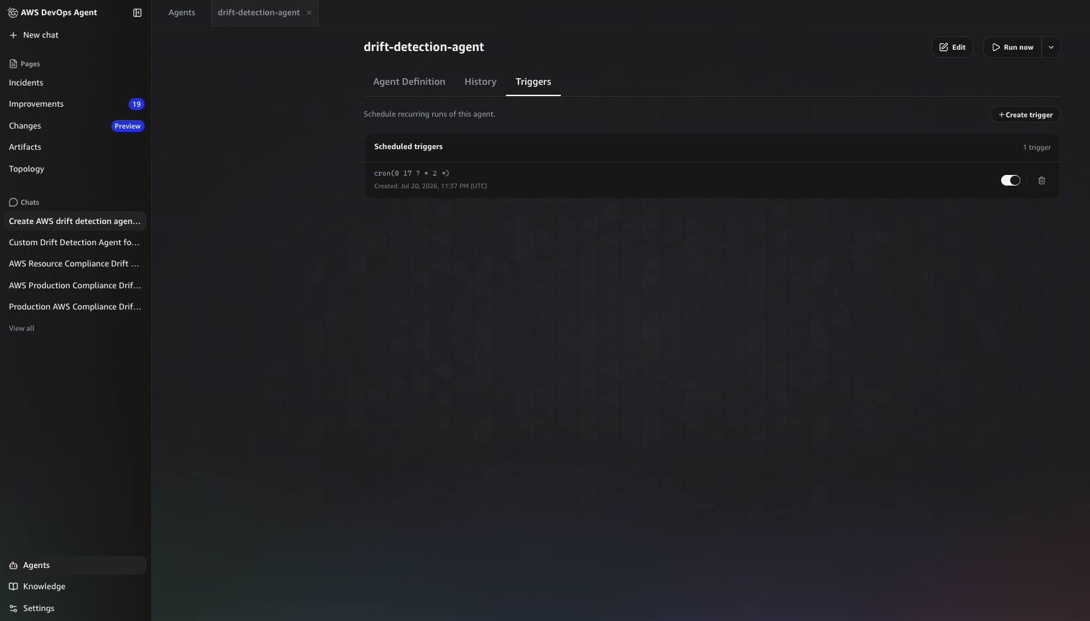Click View all chats link
This screenshot has height=621, width=1090.
(22, 328)
